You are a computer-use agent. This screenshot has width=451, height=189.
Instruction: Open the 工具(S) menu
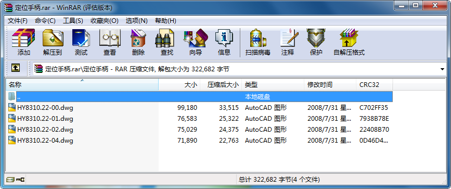[x=73, y=21]
